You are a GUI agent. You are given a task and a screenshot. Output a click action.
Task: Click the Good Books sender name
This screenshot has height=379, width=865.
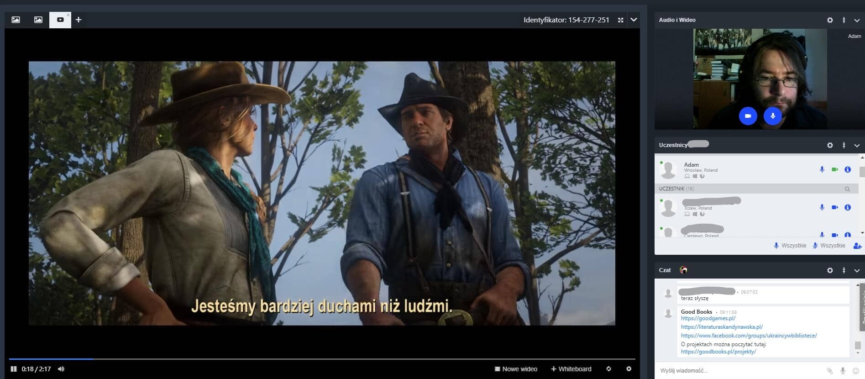click(697, 312)
